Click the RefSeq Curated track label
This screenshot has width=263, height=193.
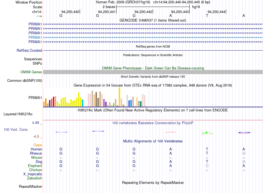pyautogui.click(x=29, y=50)
